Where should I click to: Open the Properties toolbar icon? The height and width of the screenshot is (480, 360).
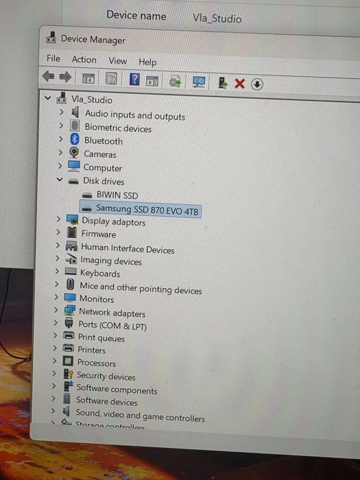[111, 79]
